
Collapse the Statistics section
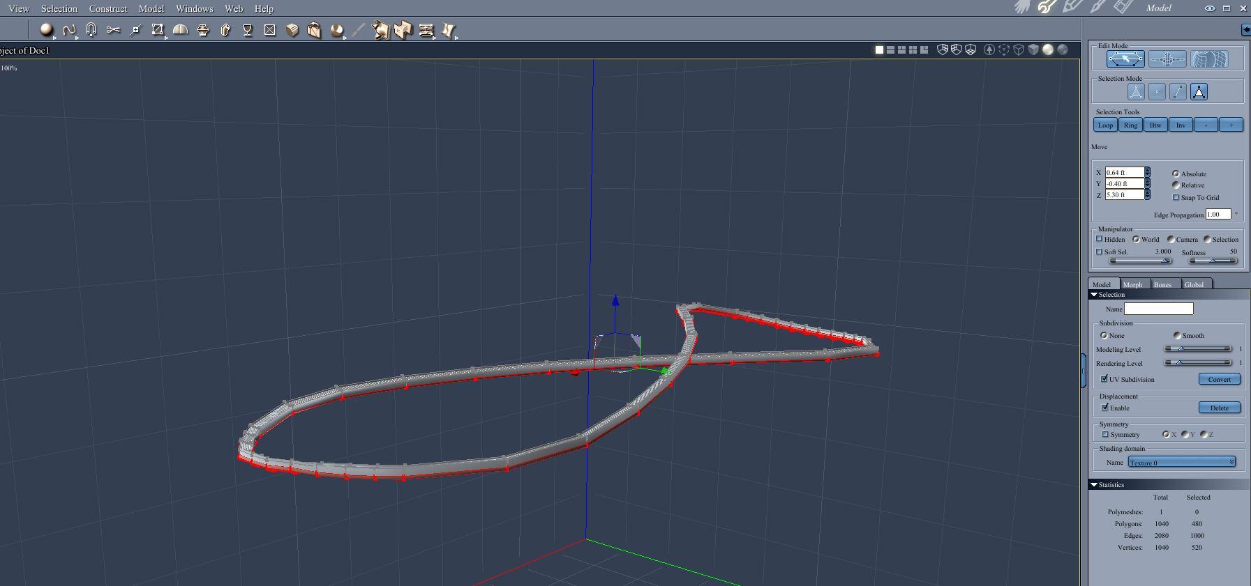point(1094,484)
